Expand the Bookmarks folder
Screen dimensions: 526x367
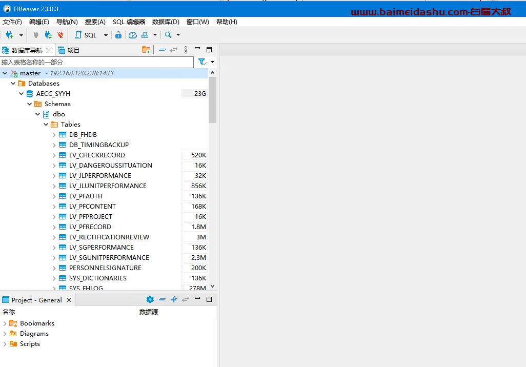[5, 323]
